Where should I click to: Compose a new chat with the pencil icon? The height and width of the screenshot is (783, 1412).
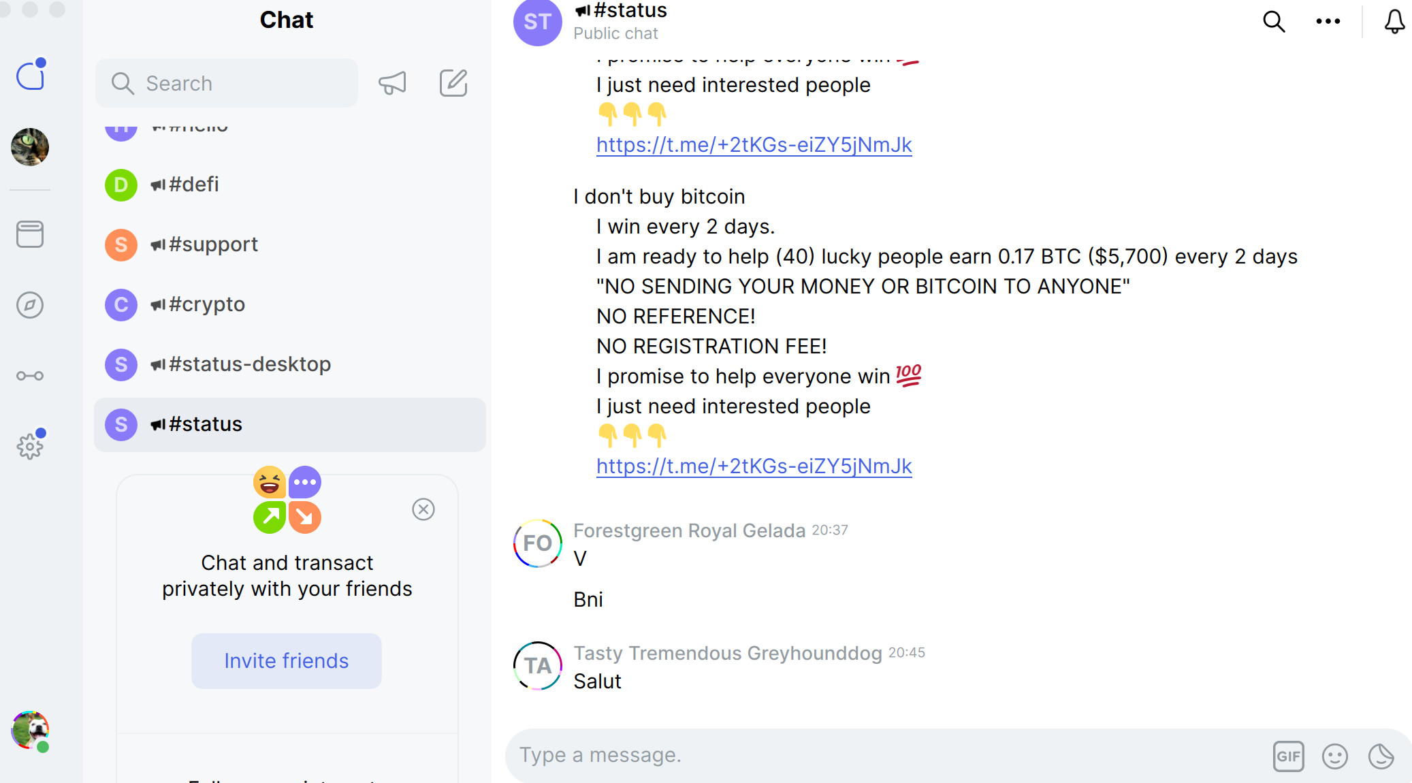[x=453, y=83]
